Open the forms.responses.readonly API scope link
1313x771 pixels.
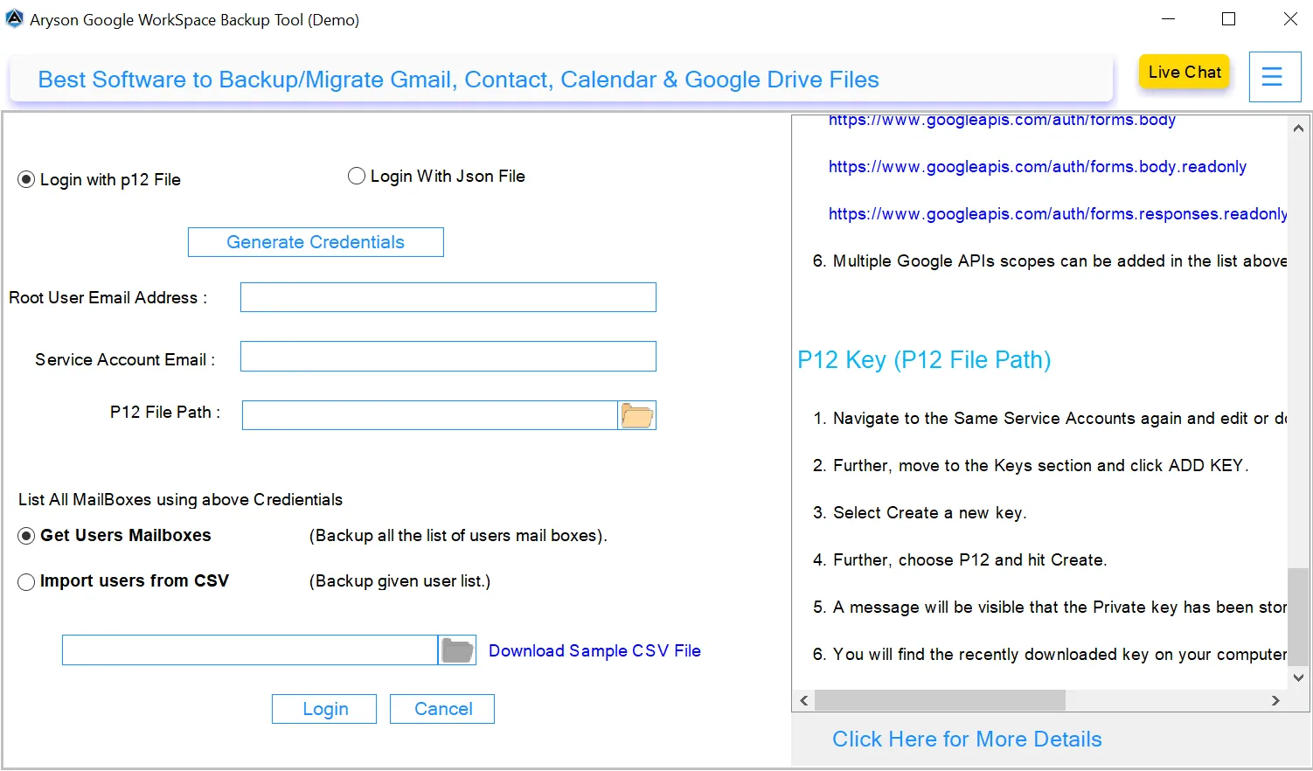point(1055,213)
